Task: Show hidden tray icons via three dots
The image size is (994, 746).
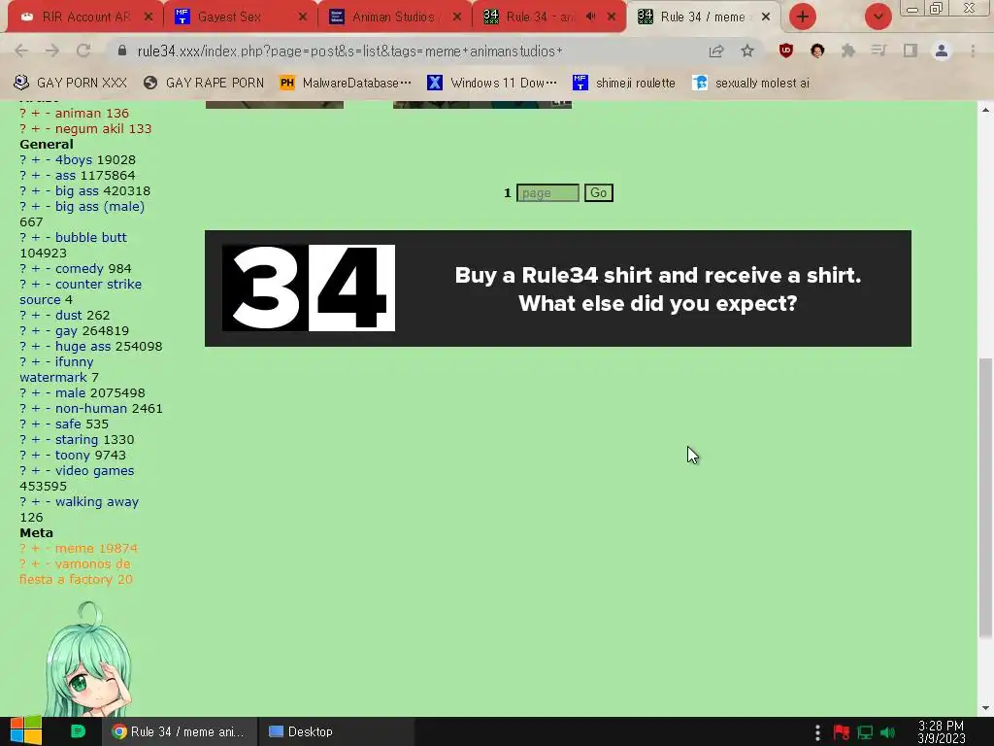Action: tap(817, 732)
